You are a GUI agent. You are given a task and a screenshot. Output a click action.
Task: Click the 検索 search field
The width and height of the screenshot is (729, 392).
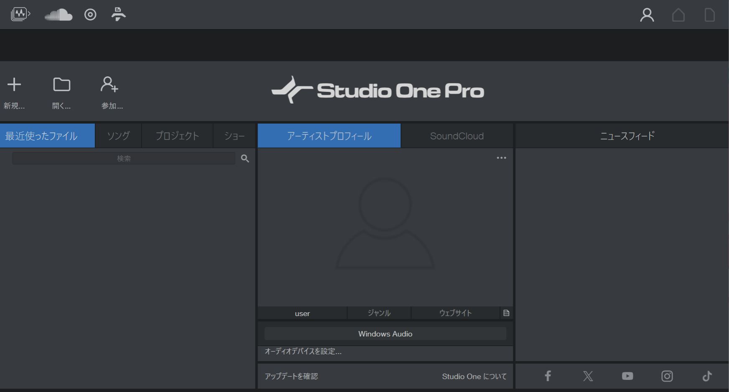pos(124,159)
